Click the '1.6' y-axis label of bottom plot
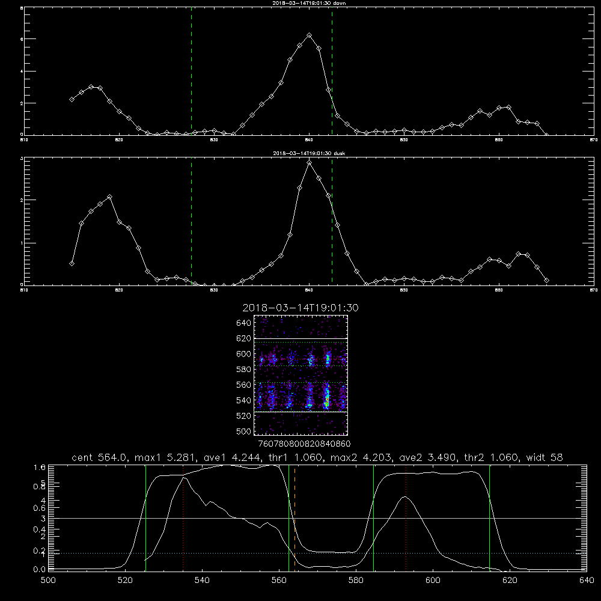The width and height of the screenshot is (601, 601). point(40,468)
